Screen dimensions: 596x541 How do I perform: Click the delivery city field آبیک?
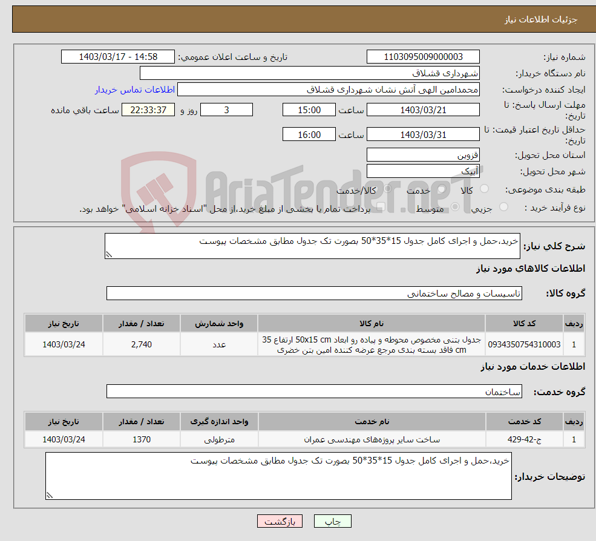pyautogui.click(x=423, y=171)
